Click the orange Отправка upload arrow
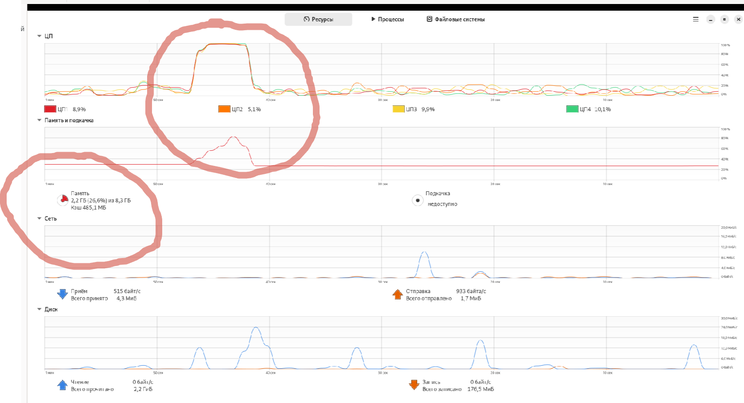This screenshot has height=403, width=744. coord(398,294)
